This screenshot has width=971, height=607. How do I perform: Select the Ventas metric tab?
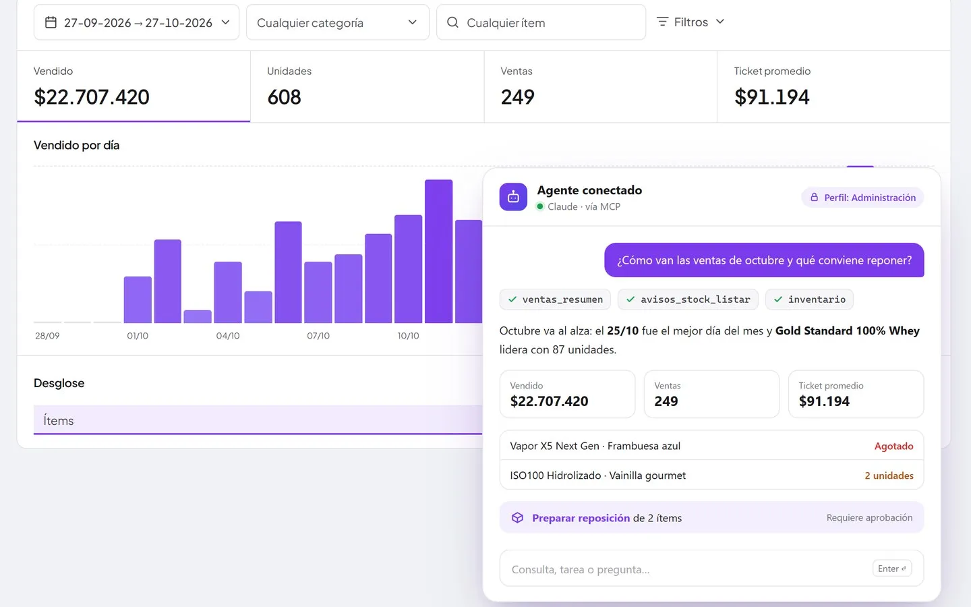pyautogui.click(x=600, y=87)
